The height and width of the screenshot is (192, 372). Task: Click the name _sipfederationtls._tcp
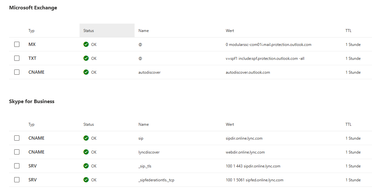(x=156, y=180)
